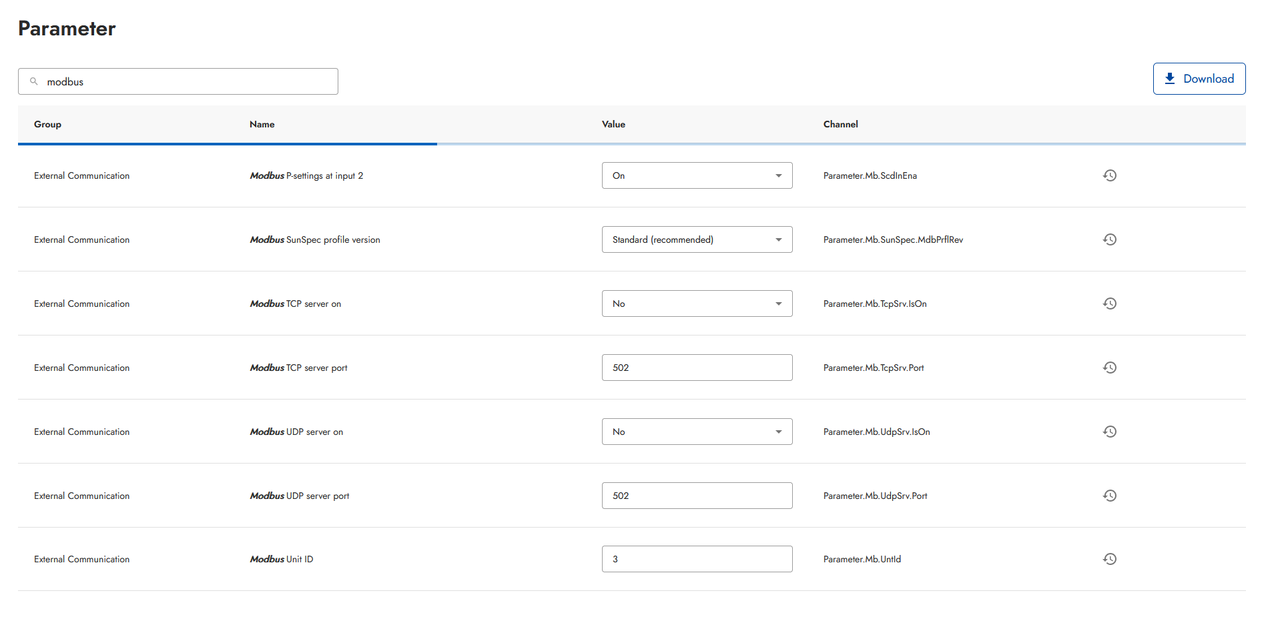Show history for Modbus TCP server port
This screenshot has height=619, width=1288.
(1110, 368)
